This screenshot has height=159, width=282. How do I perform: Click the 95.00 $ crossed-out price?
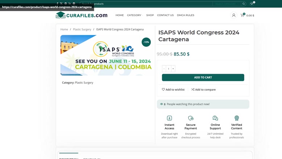click(x=165, y=54)
